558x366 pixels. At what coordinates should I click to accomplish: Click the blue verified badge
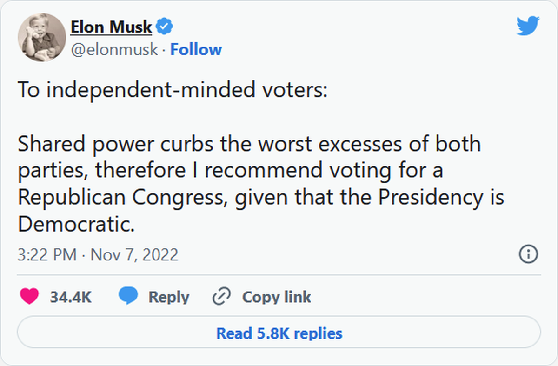click(x=164, y=27)
